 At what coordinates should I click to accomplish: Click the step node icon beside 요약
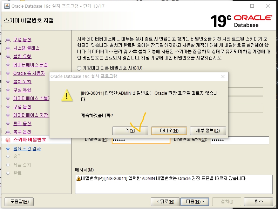click(8, 157)
